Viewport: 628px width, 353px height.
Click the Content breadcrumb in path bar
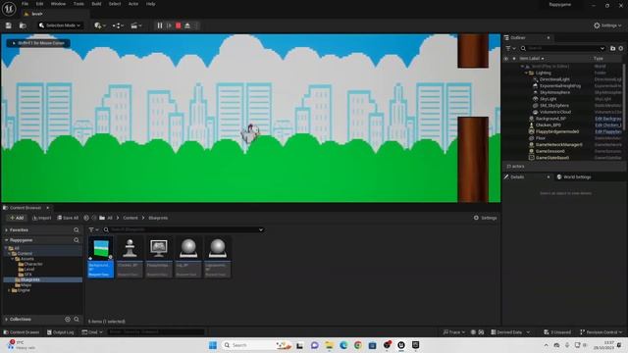tap(131, 218)
